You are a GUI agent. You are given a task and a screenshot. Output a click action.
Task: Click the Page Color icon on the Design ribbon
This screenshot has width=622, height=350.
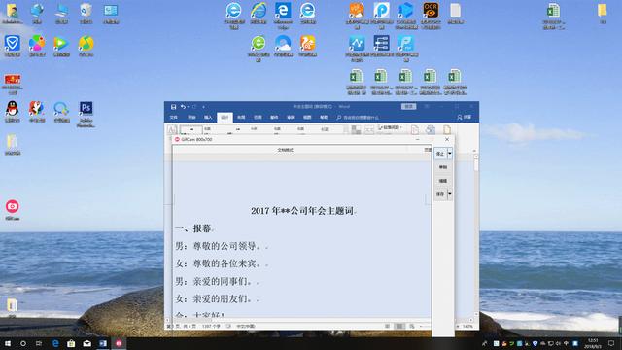(x=431, y=129)
